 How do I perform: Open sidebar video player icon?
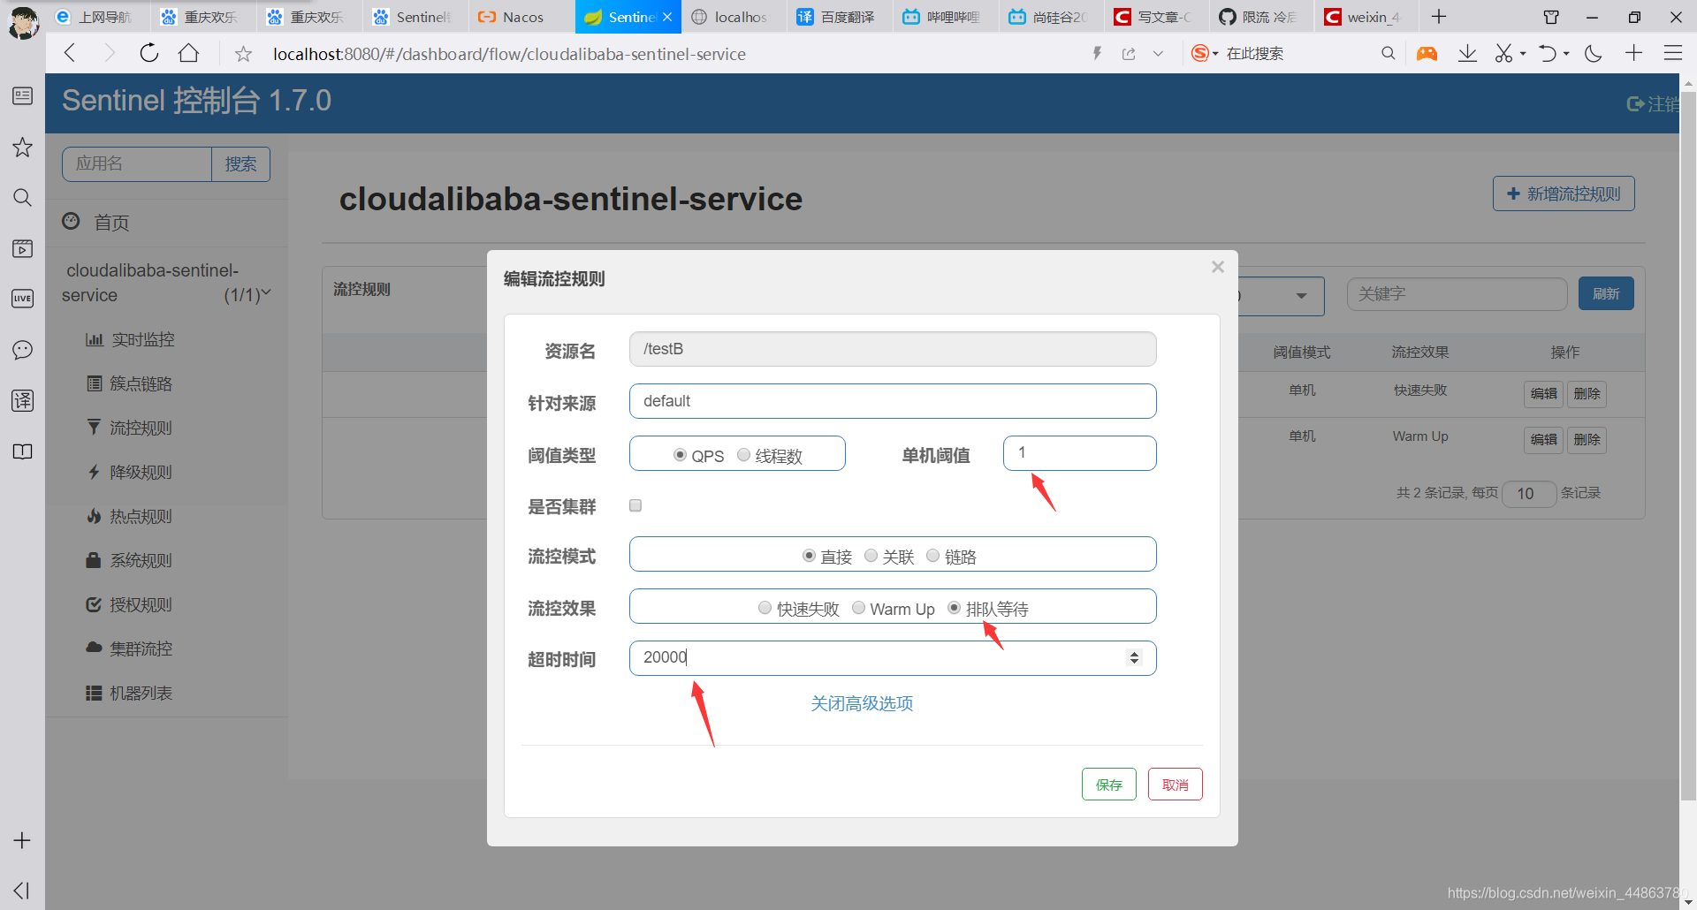(x=23, y=248)
